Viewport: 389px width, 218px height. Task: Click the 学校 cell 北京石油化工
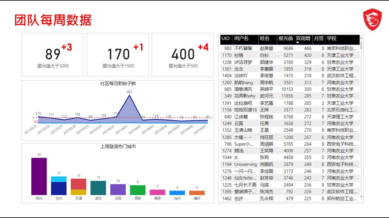342,110
